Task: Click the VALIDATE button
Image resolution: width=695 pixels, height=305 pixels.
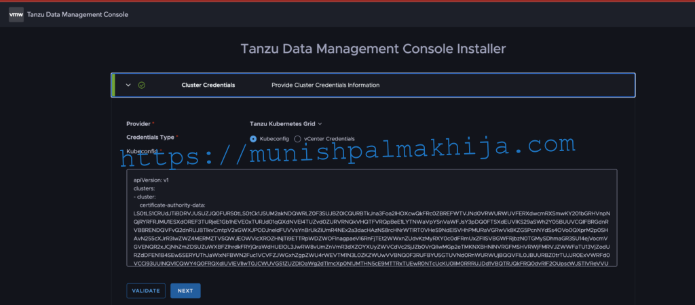Action: click(x=146, y=291)
